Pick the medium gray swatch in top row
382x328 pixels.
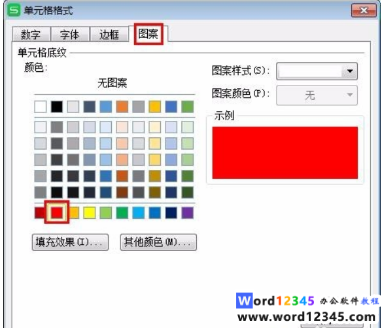tap(139, 107)
